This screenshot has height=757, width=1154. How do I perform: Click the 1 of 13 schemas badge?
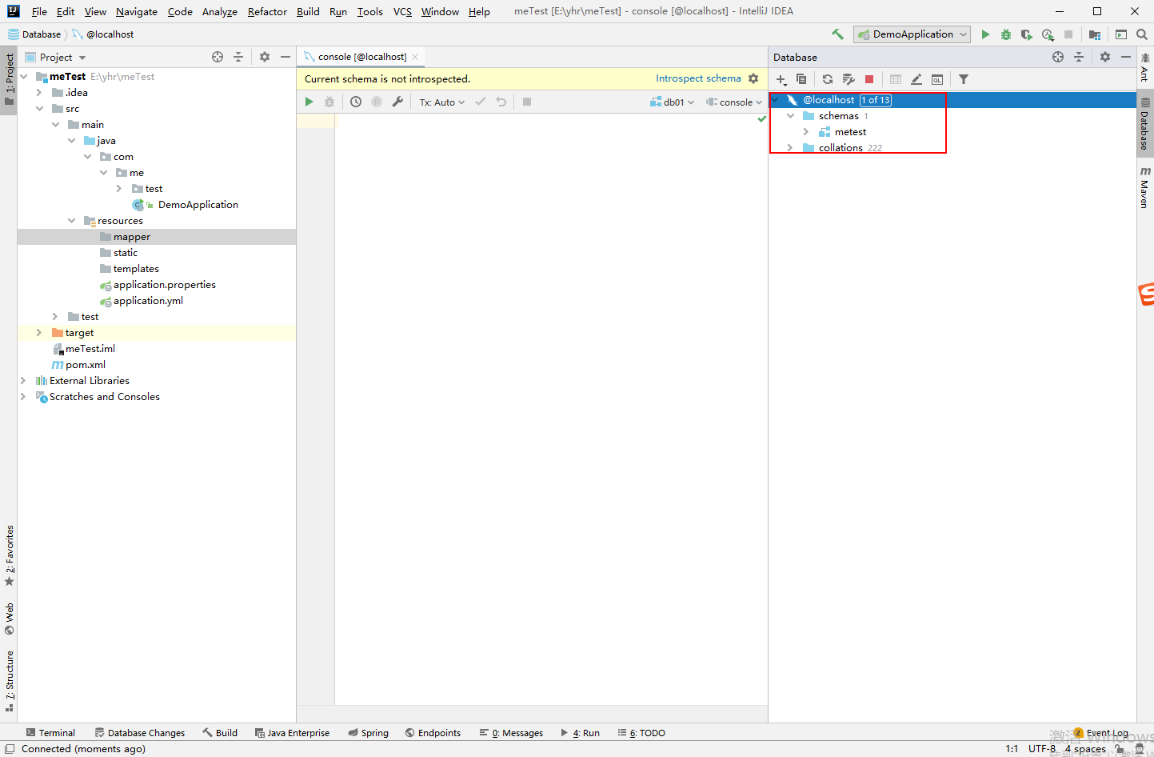pos(876,100)
